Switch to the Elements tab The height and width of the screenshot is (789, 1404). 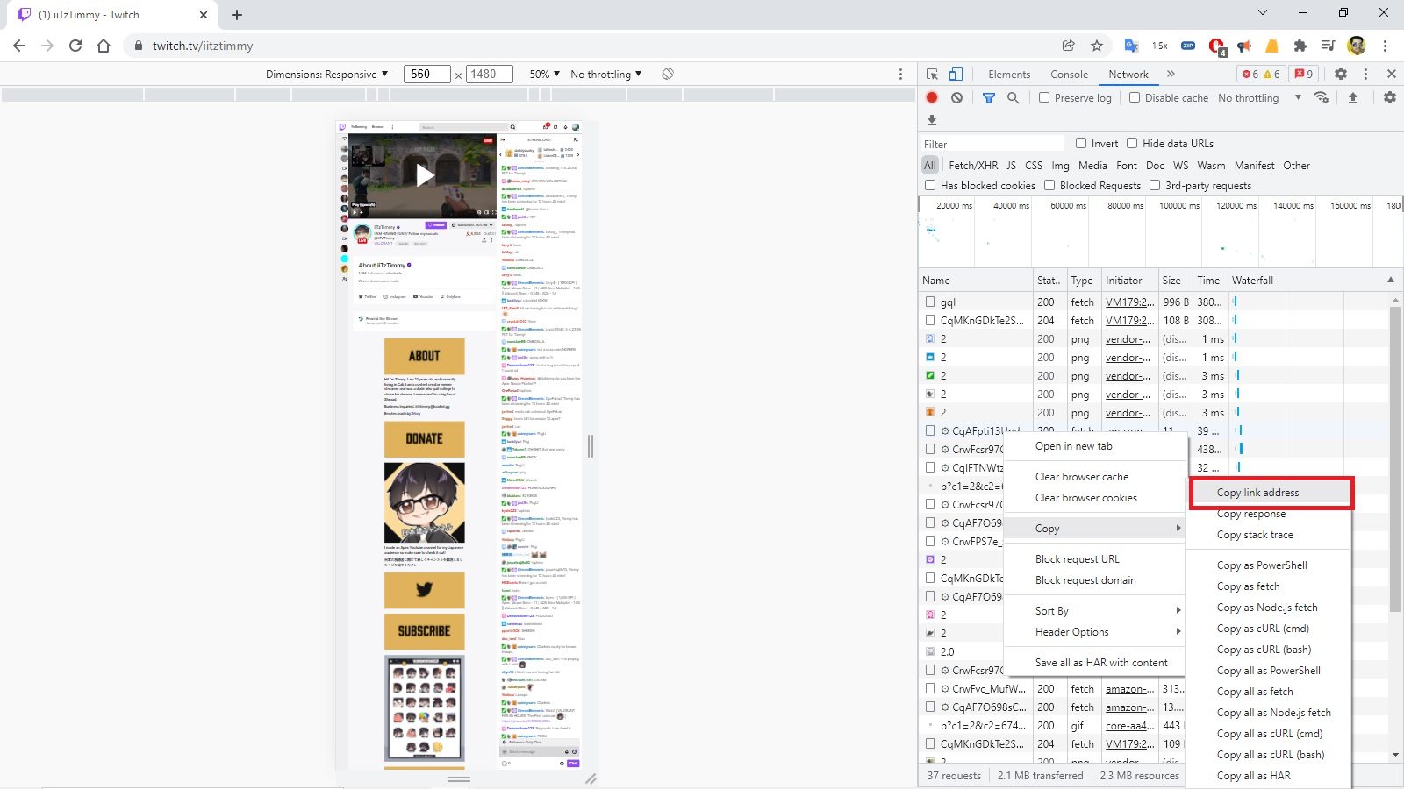[x=1009, y=75]
